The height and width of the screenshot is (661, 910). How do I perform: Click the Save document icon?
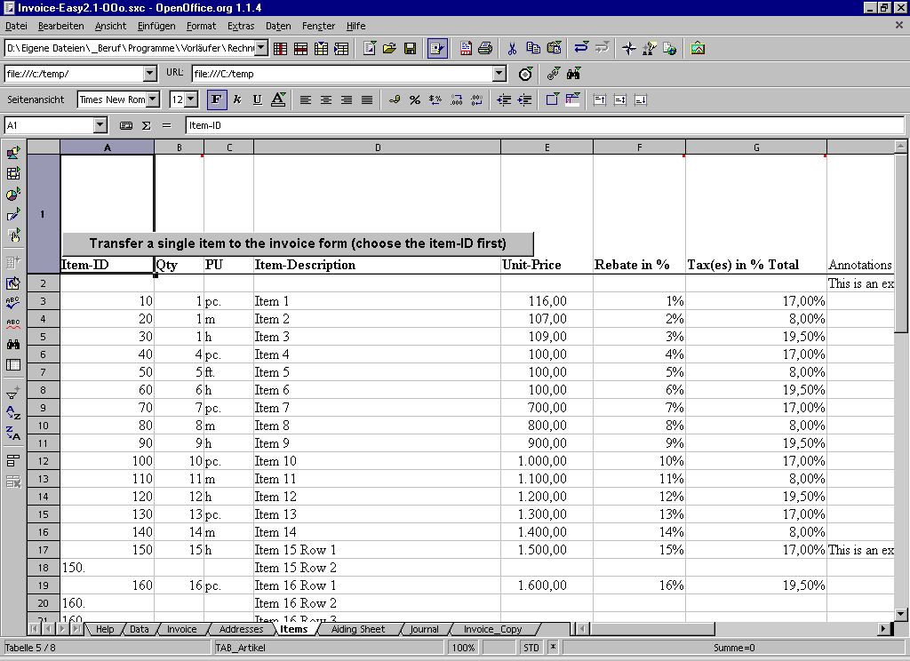pos(410,48)
